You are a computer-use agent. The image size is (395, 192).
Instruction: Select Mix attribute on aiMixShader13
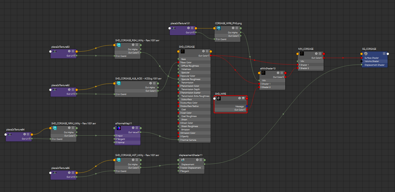pos(272,80)
